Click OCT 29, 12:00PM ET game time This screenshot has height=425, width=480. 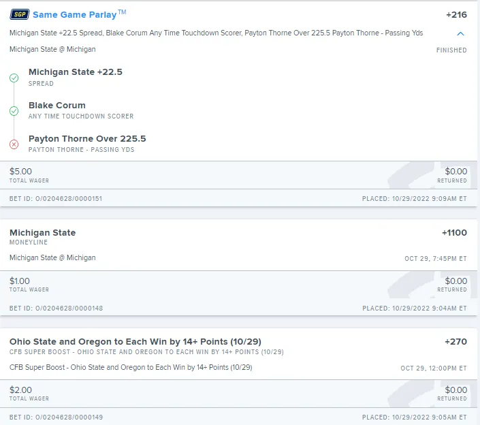point(434,368)
